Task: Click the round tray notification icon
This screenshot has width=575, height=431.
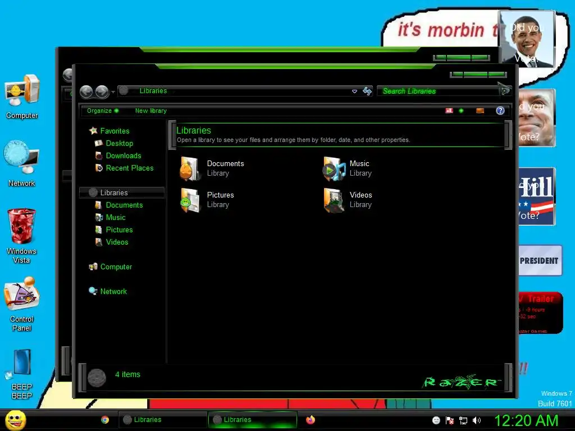Action: click(436, 420)
